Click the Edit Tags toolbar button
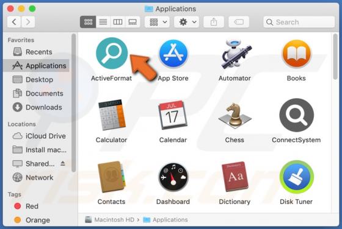This screenshot has width=342, height=229. tap(239, 22)
